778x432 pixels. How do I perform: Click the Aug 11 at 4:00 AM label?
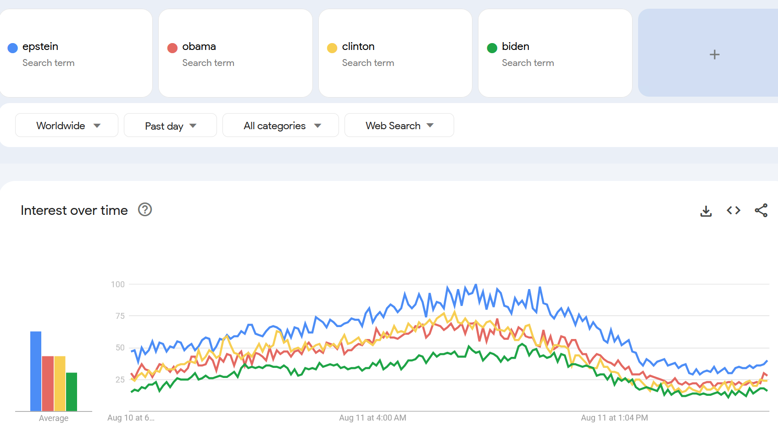(372, 418)
